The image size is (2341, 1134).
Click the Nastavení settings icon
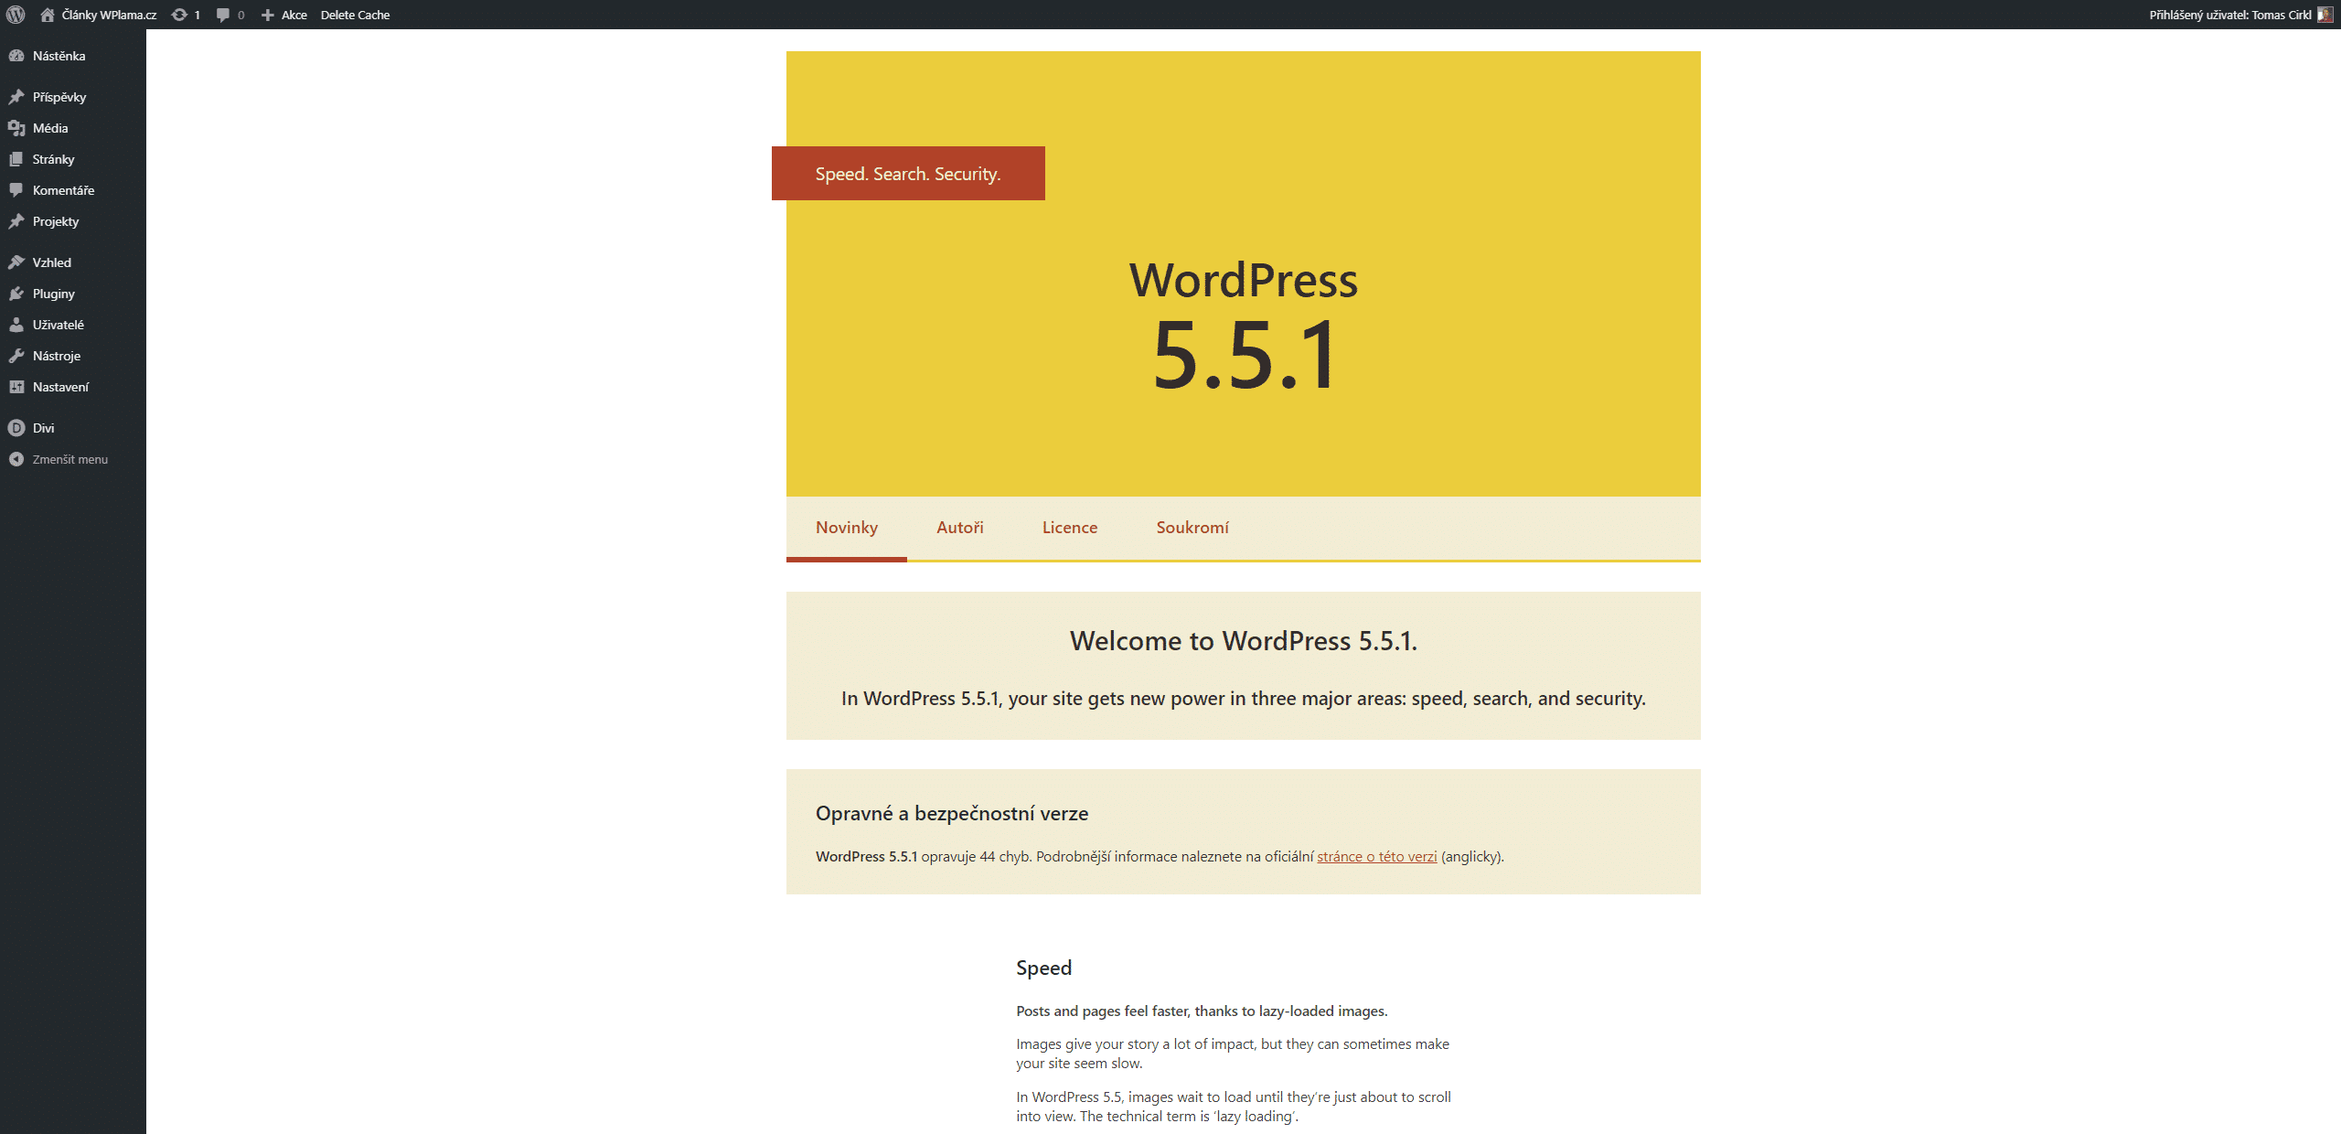click(x=16, y=387)
